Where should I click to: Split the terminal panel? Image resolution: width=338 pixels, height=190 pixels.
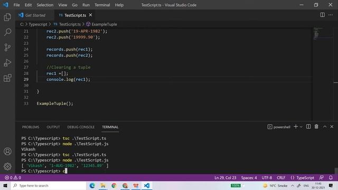point(308,127)
